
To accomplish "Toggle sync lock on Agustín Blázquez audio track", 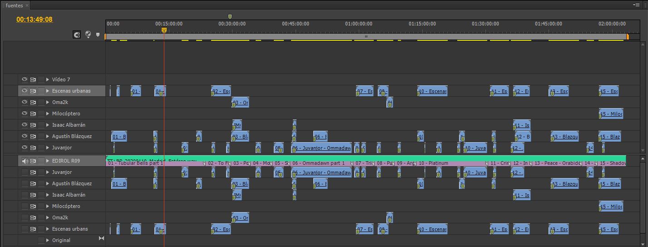I will click(x=33, y=183).
